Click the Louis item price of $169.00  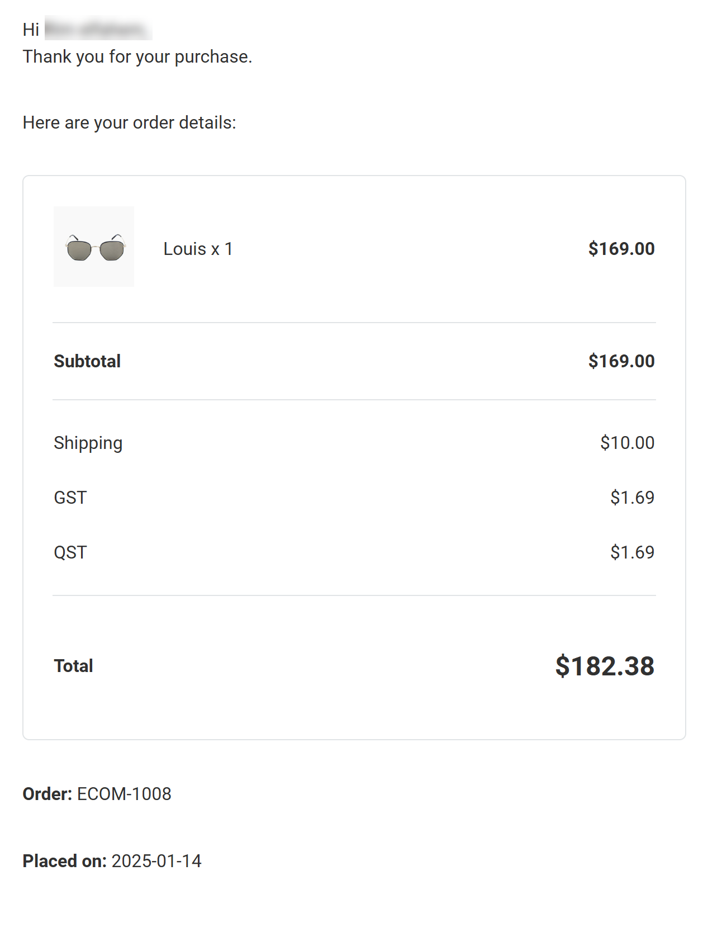pyautogui.click(x=621, y=249)
